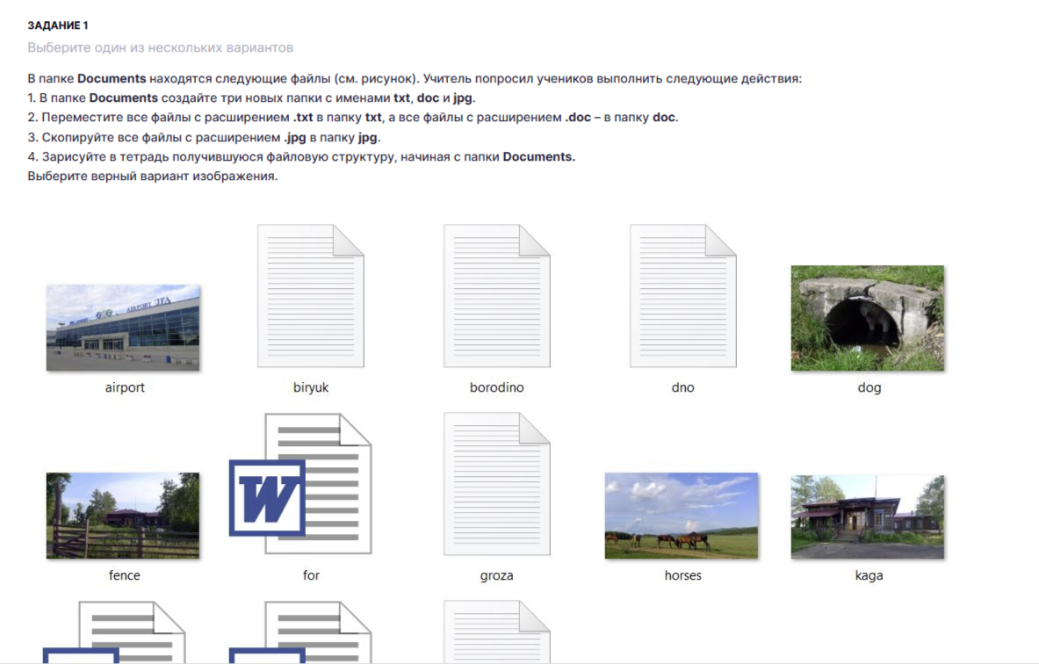Select the "for" label under the Word icon
This screenshot has width=1039, height=664.
pos(311,575)
